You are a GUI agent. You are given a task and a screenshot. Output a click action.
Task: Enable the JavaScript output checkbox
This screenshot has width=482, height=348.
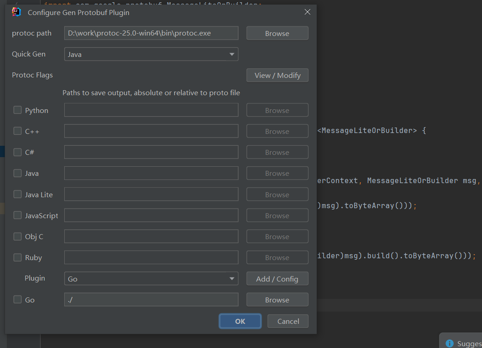point(17,215)
